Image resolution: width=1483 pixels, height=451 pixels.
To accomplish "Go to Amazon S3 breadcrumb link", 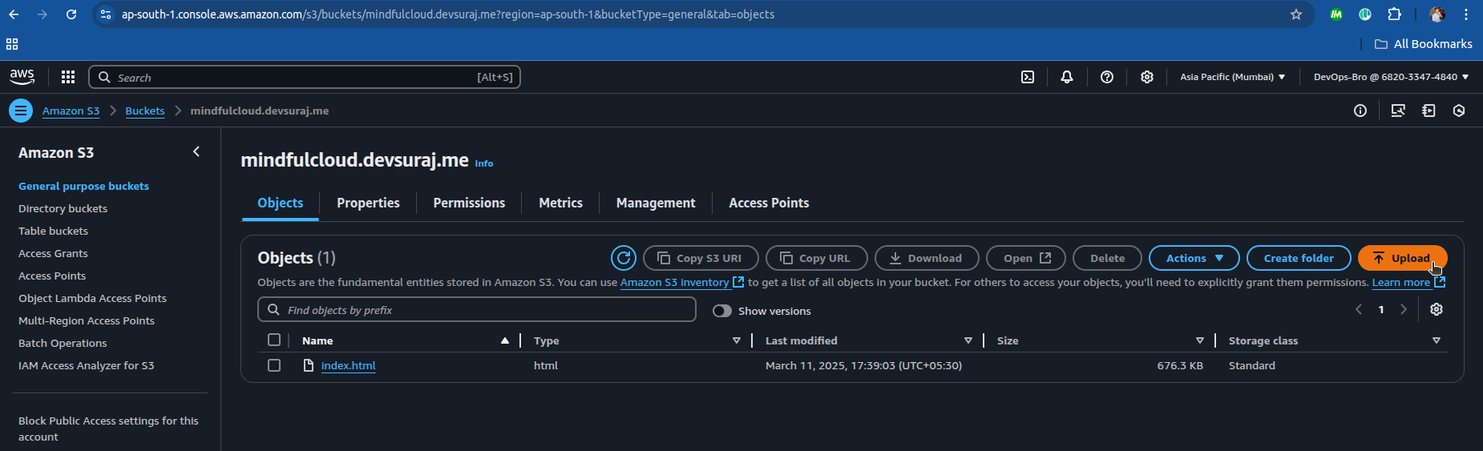I will [71, 111].
